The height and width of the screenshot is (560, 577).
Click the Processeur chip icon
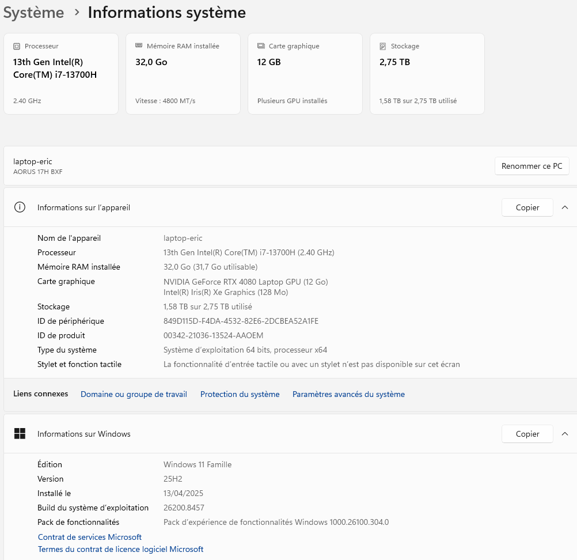17,47
